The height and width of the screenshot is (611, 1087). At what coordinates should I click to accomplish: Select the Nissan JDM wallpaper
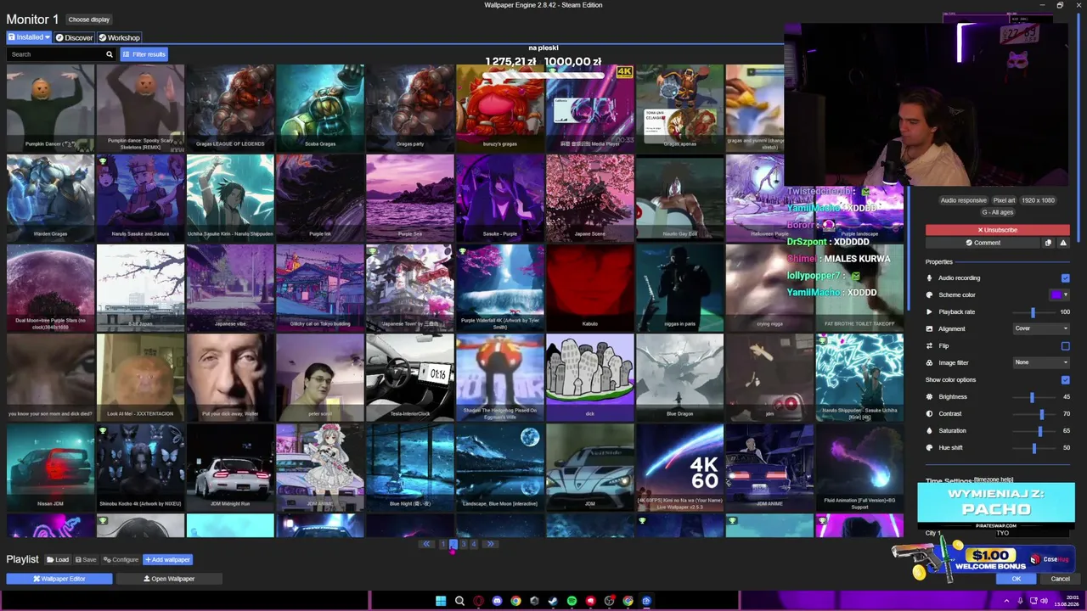(x=50, y=468)
